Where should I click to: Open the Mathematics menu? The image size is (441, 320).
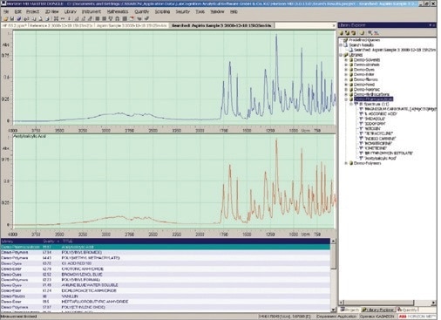118,12
